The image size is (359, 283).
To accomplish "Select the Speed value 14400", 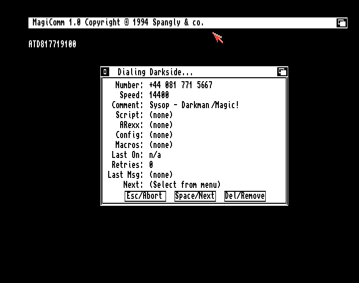I will (159, 95).
